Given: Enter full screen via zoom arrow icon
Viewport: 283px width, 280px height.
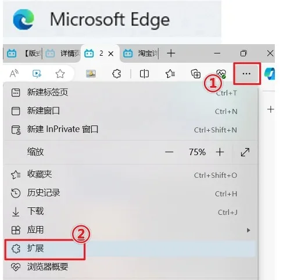Looking at the screenshot, I should (x=245, y=152).
